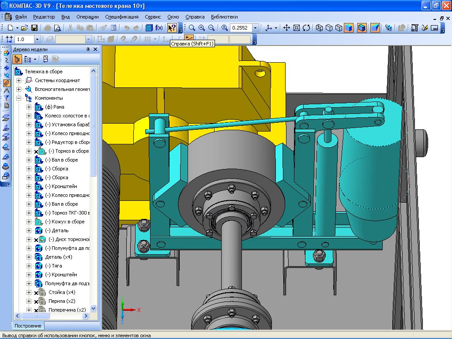Switch to wireframe display mode
Image resolution: width=452 pixels, height=339 pixels.
[x=319, y=28]
